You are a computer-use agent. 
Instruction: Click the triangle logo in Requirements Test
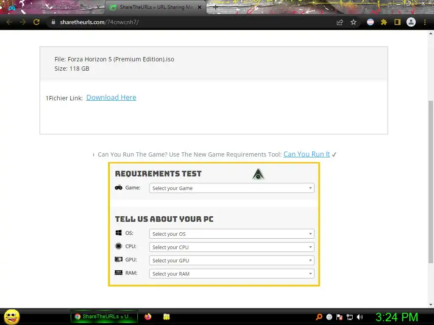(258, 174)
